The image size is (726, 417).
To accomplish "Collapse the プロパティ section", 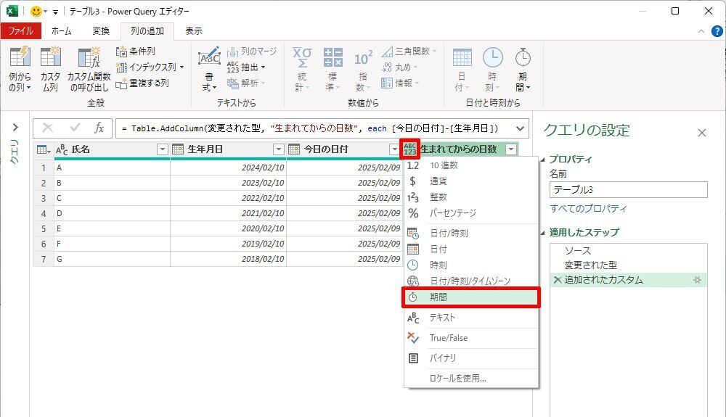I will (543, 160).
